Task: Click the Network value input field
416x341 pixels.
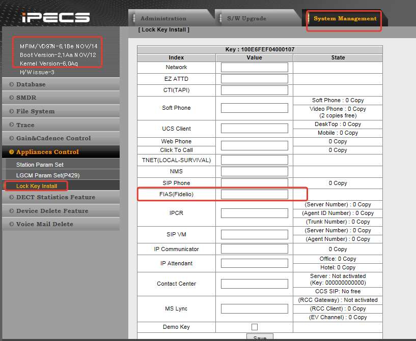Action: coord(255,67)
